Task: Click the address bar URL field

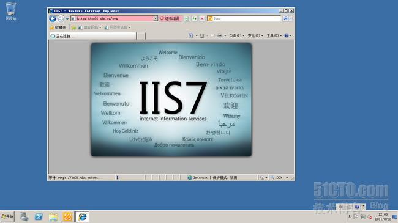Action: pyautogui.click(x=112, y=18)
